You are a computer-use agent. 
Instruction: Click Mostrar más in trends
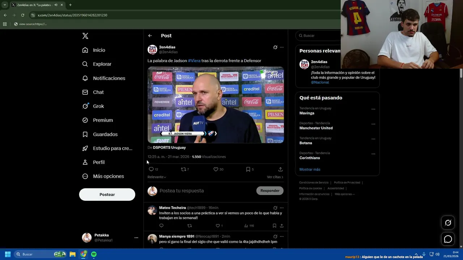tap(310, 169)
